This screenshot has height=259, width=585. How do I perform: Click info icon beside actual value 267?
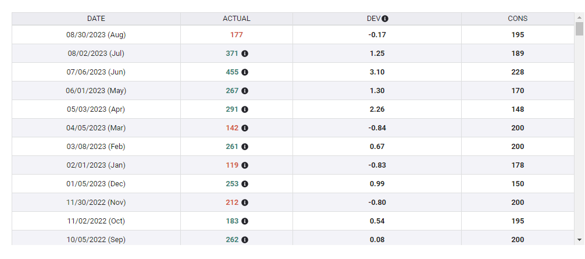245,91
